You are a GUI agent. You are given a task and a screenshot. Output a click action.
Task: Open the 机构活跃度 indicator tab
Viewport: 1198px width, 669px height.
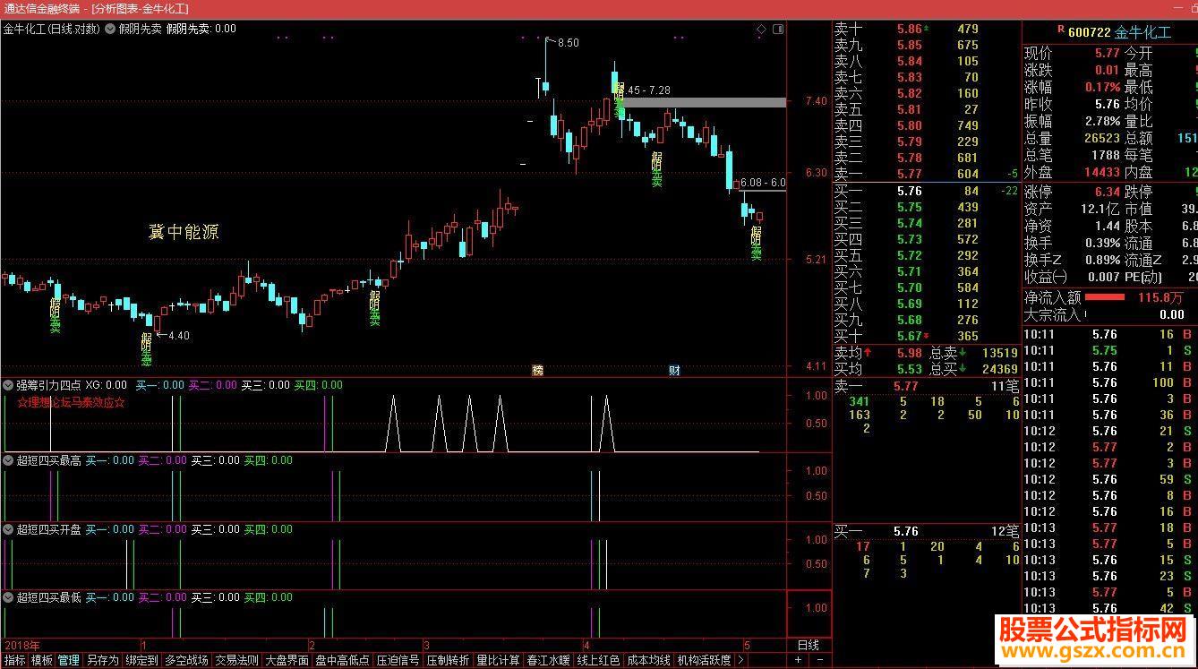[x=704, y=661]
